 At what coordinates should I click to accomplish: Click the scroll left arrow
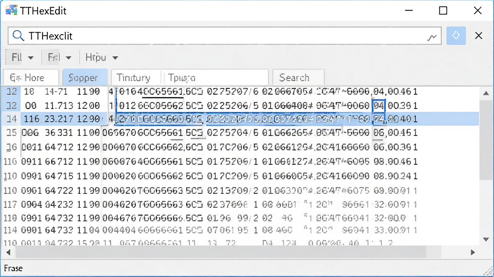coord(8,252)
